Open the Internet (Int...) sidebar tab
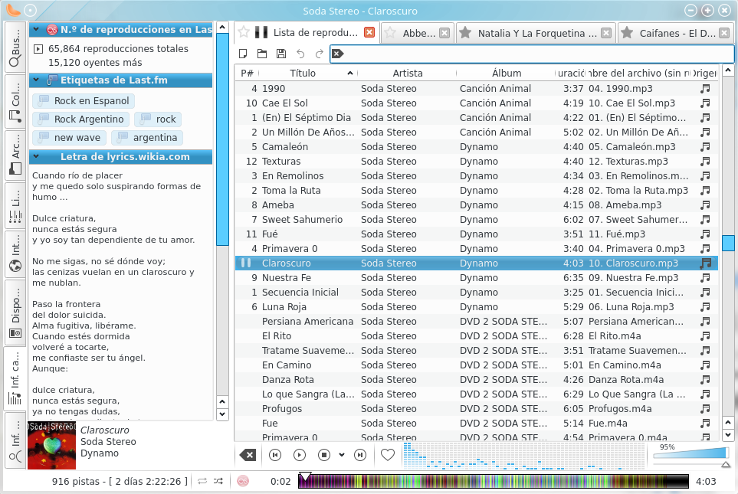Viewport: 738px width, 494px height. click(x=15, y=253)
